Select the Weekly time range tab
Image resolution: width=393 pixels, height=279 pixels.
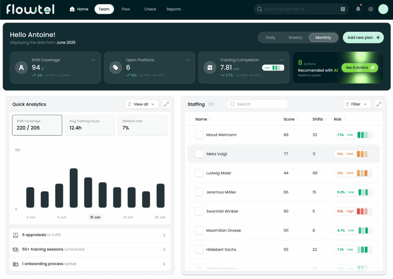(295, 38)
